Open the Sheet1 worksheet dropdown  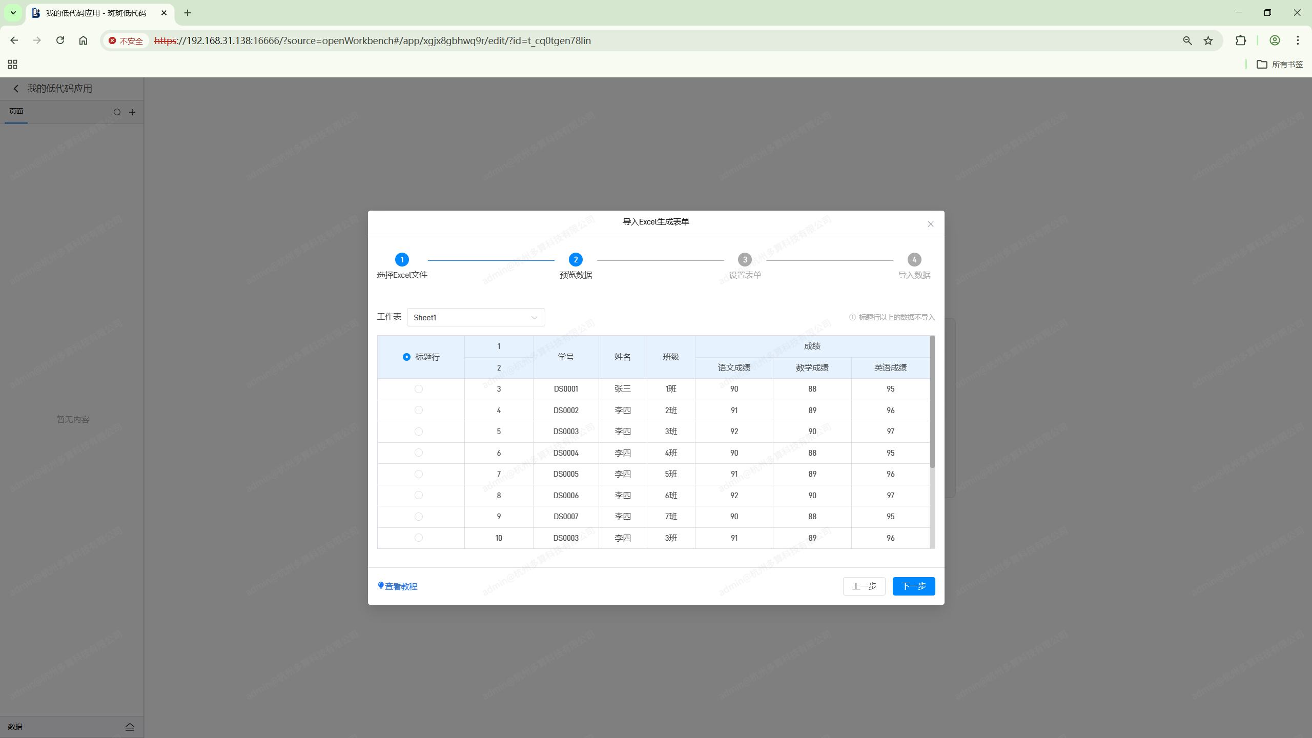tap(476, 317)
